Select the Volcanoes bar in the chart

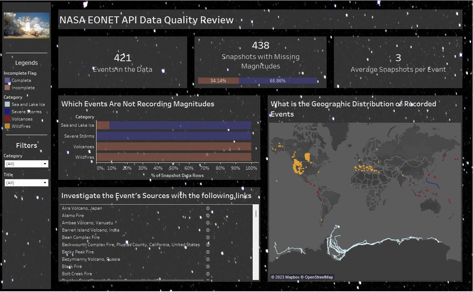174,147
